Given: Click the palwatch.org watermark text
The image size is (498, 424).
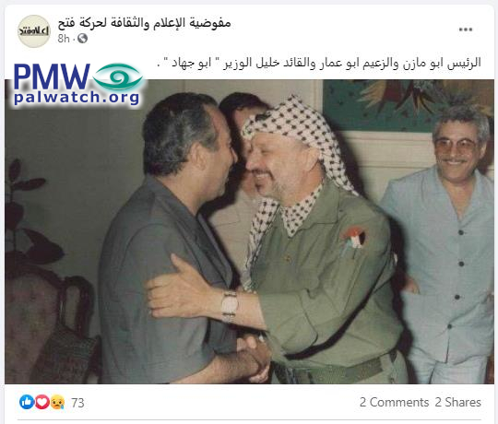Looking at the screenshot, I should pos(77,98).
